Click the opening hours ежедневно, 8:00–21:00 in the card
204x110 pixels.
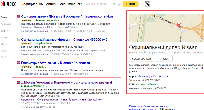(x=154, y=88)
